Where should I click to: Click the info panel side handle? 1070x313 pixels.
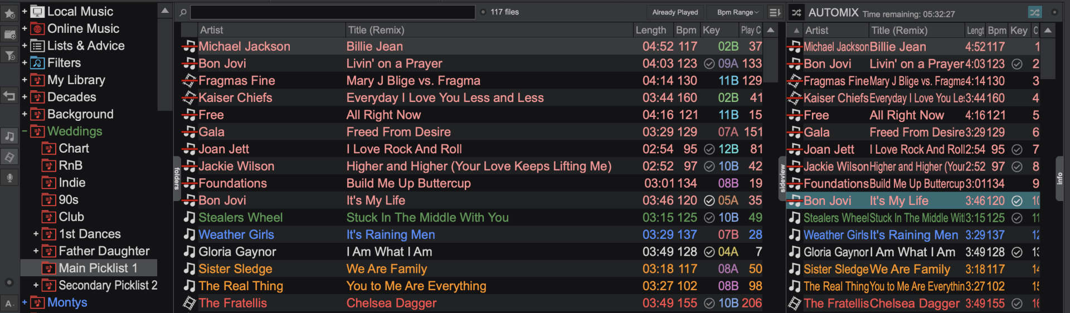(1059, 178)
